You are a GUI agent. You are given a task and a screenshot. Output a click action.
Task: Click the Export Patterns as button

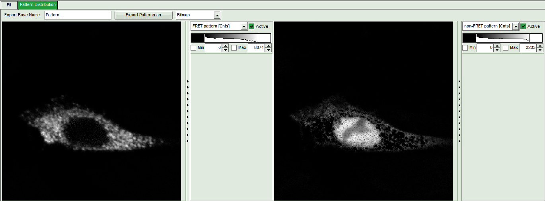pyautogui.click(x=143, y=15)
